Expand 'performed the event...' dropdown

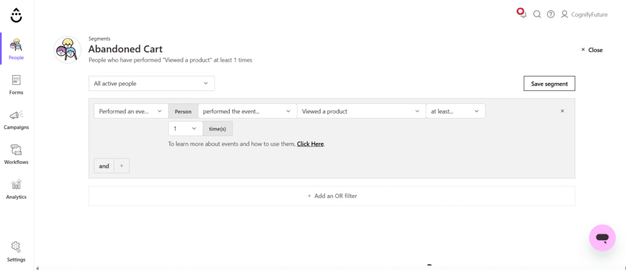click(247, 111)
